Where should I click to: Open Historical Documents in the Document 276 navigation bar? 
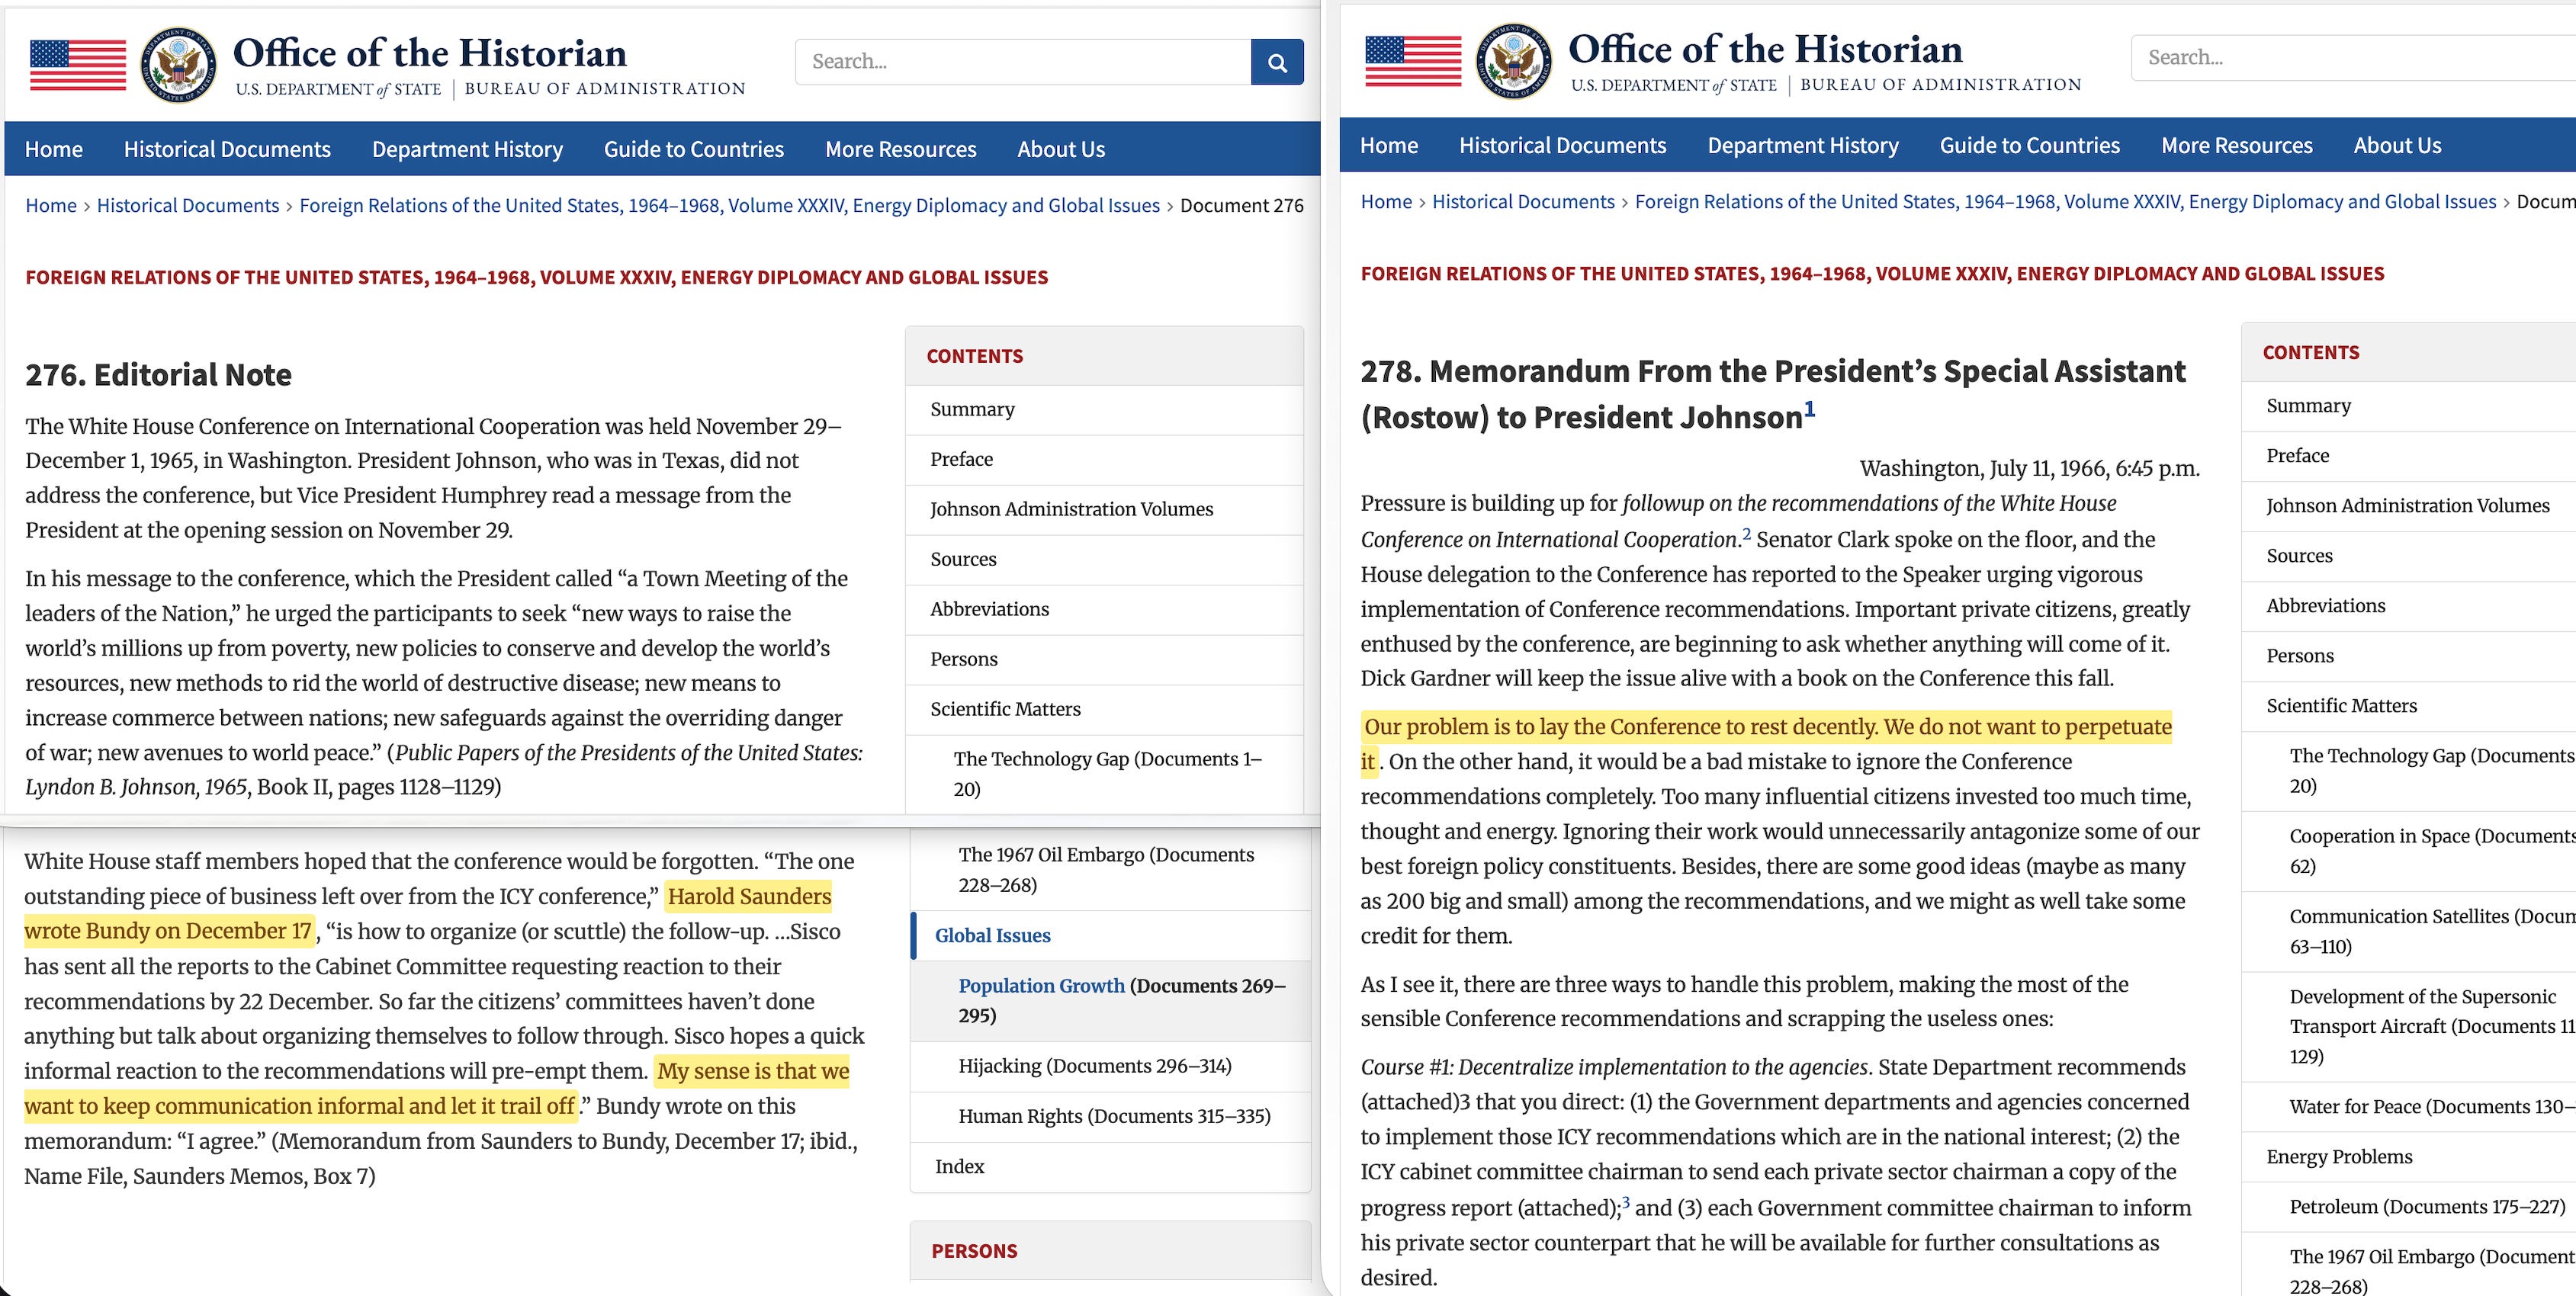coord(227,149)
